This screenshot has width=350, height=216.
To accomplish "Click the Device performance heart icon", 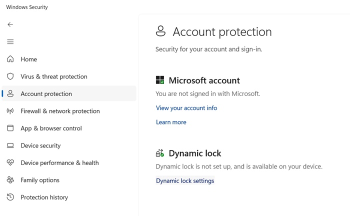I will pos(10,162).
